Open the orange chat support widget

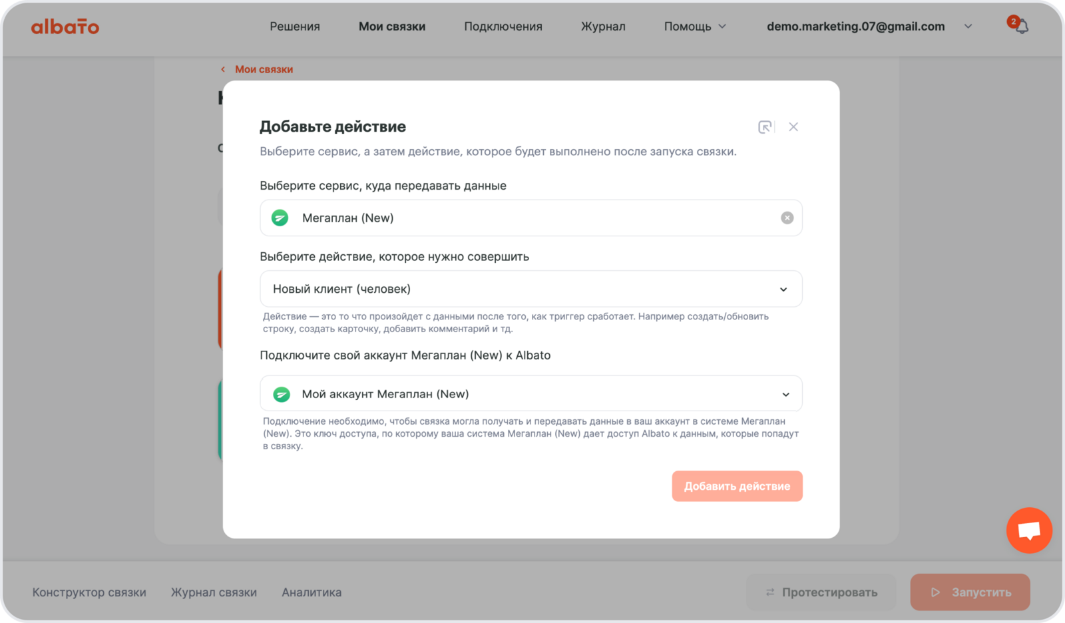(x=1029, y=530)
